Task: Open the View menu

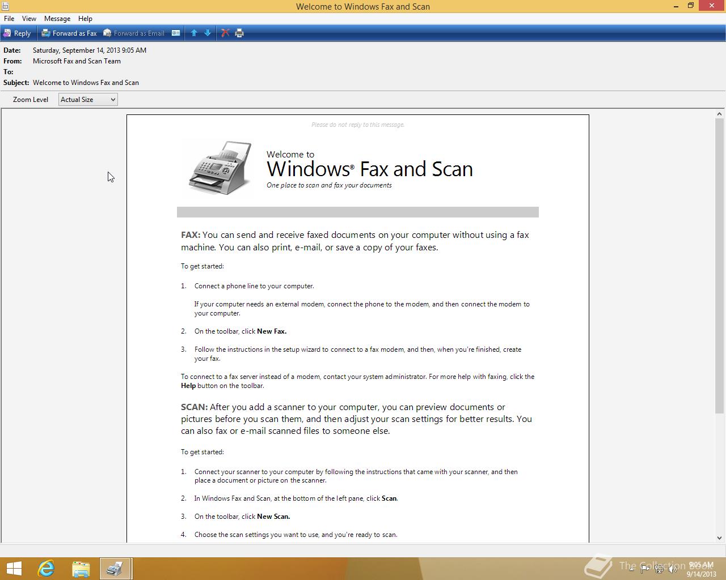Action: click(x=29, y=19)
